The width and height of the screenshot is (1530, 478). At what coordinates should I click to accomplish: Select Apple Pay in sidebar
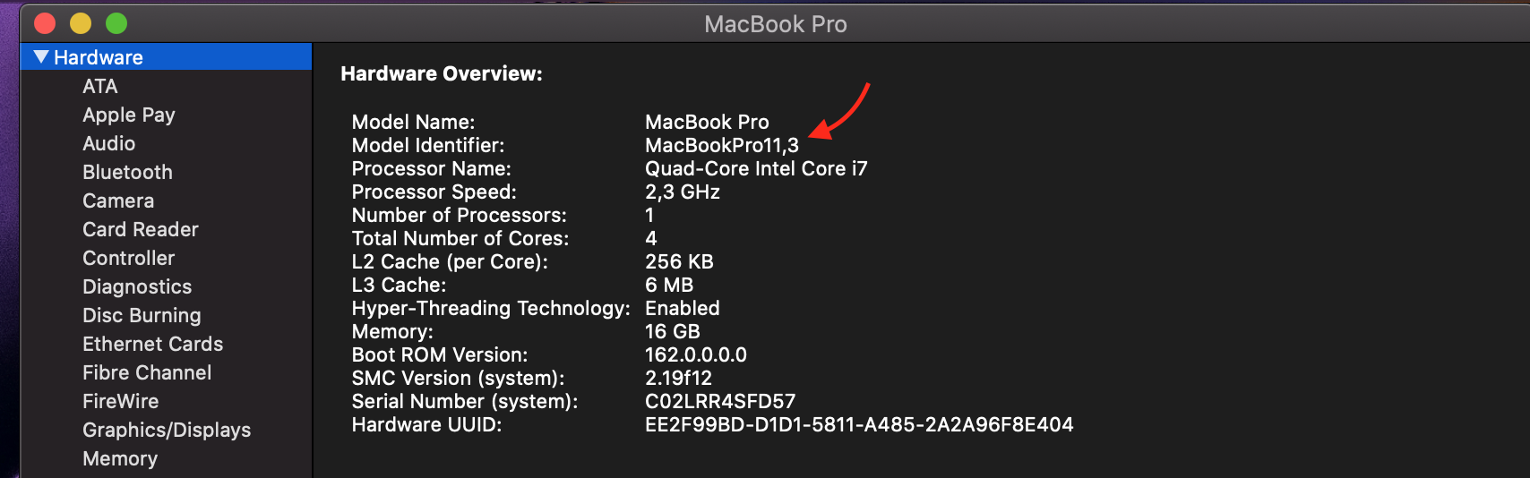tap(129, 115)
